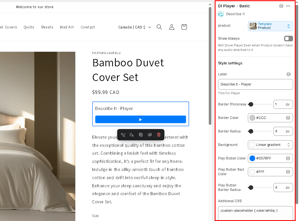299x221 pixels.
Task: Open the Sheets menu item
Action: (47, 27)
